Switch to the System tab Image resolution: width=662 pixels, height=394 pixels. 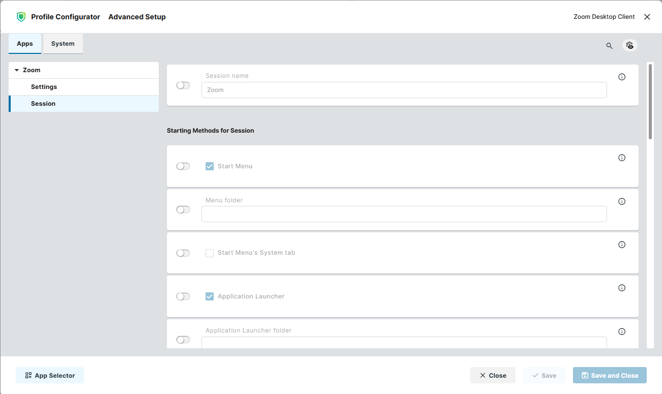pos(63,44)
